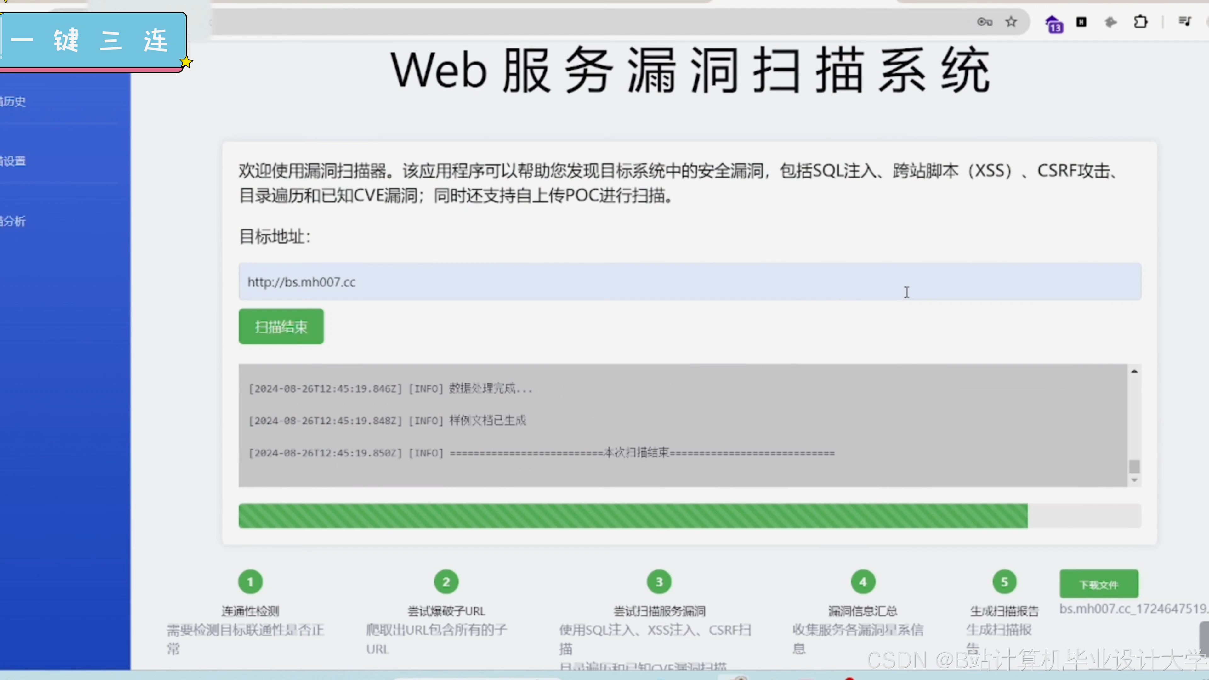The image size is (1209, 680).
Task: Click the target address input field
Action: [690, 281]
